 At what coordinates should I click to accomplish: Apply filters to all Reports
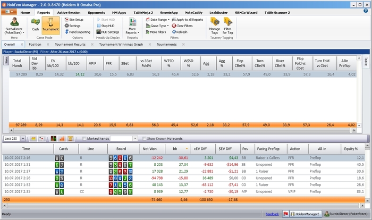pyautogui.click(x=188, y=20)
